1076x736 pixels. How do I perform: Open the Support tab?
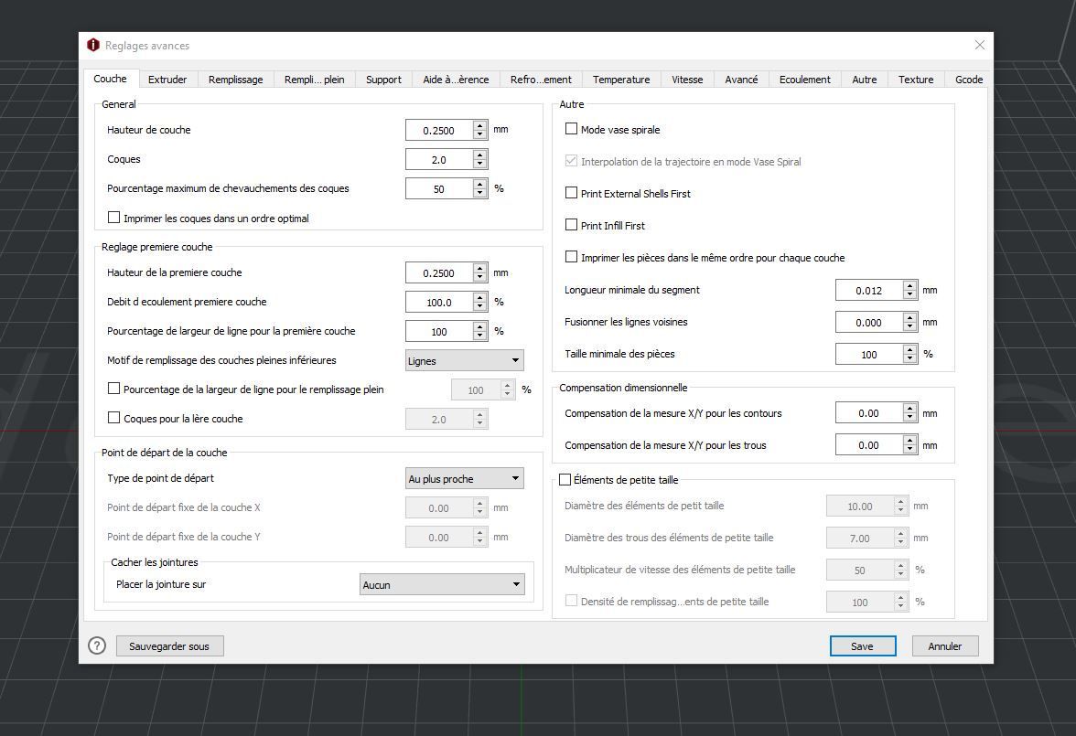[x=383, y=80]
